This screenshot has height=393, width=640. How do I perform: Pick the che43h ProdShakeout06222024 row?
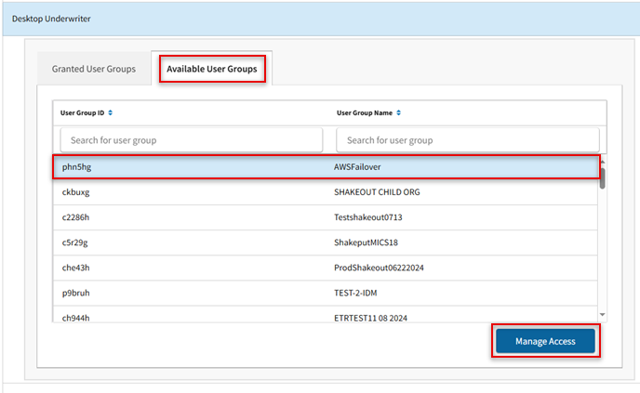pos(326,268)
